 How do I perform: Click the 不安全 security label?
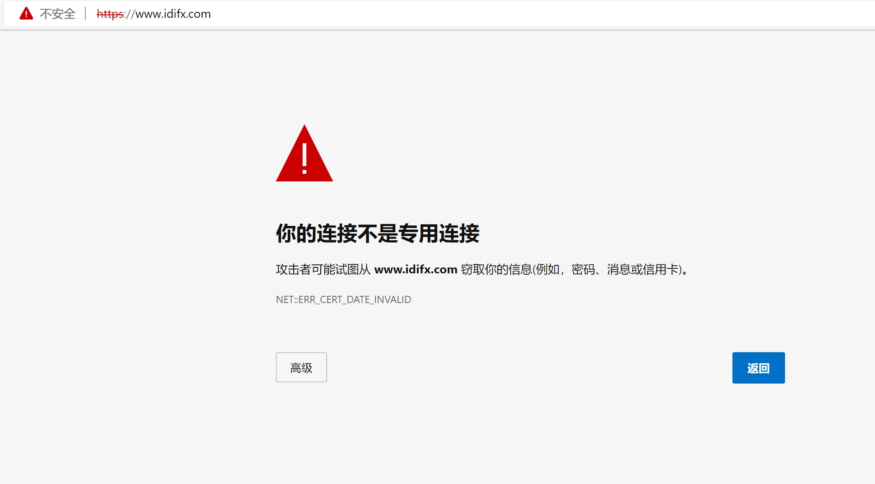pos(58,14)
